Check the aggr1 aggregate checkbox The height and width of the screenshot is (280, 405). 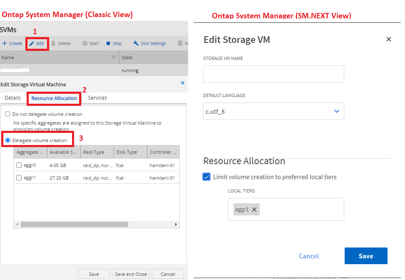(19, 178)
